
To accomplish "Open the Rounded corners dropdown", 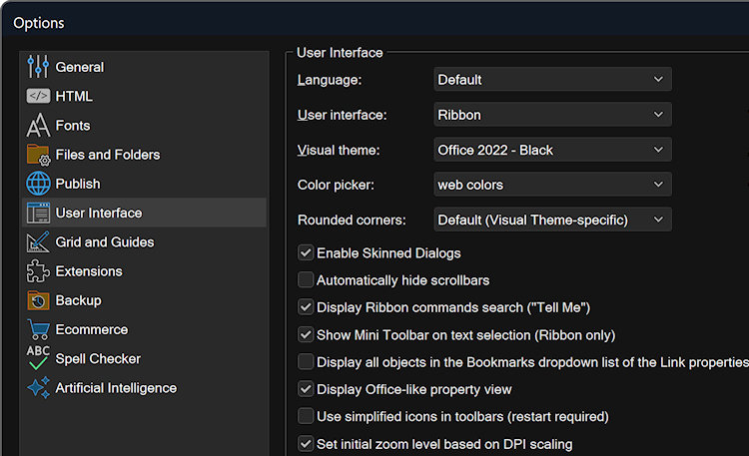I will (x=552, y=220).
